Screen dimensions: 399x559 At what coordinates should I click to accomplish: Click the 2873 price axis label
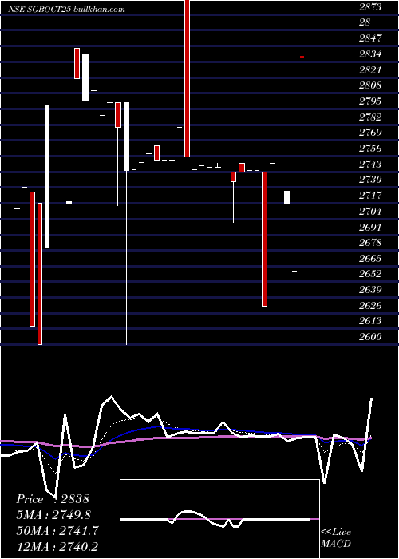tap(370, 6)
